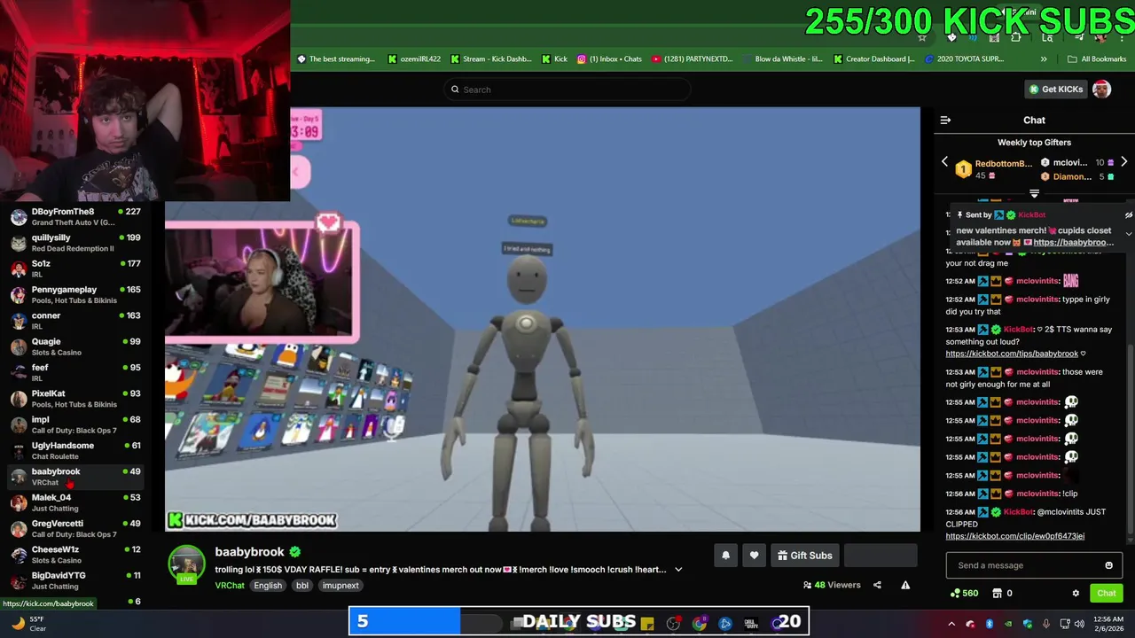The width and height of the screenshot is (1135, 638).
Task: Open the Creator Dashboard bookmark
Action: click(x=873, y=59)
